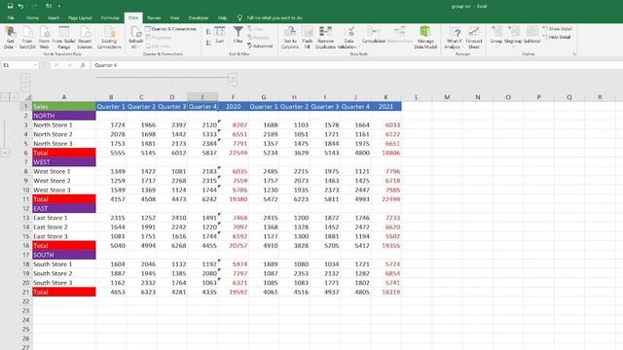Open the Formulas tab
Screen dimensions: 623x350
tap(110, 17)
